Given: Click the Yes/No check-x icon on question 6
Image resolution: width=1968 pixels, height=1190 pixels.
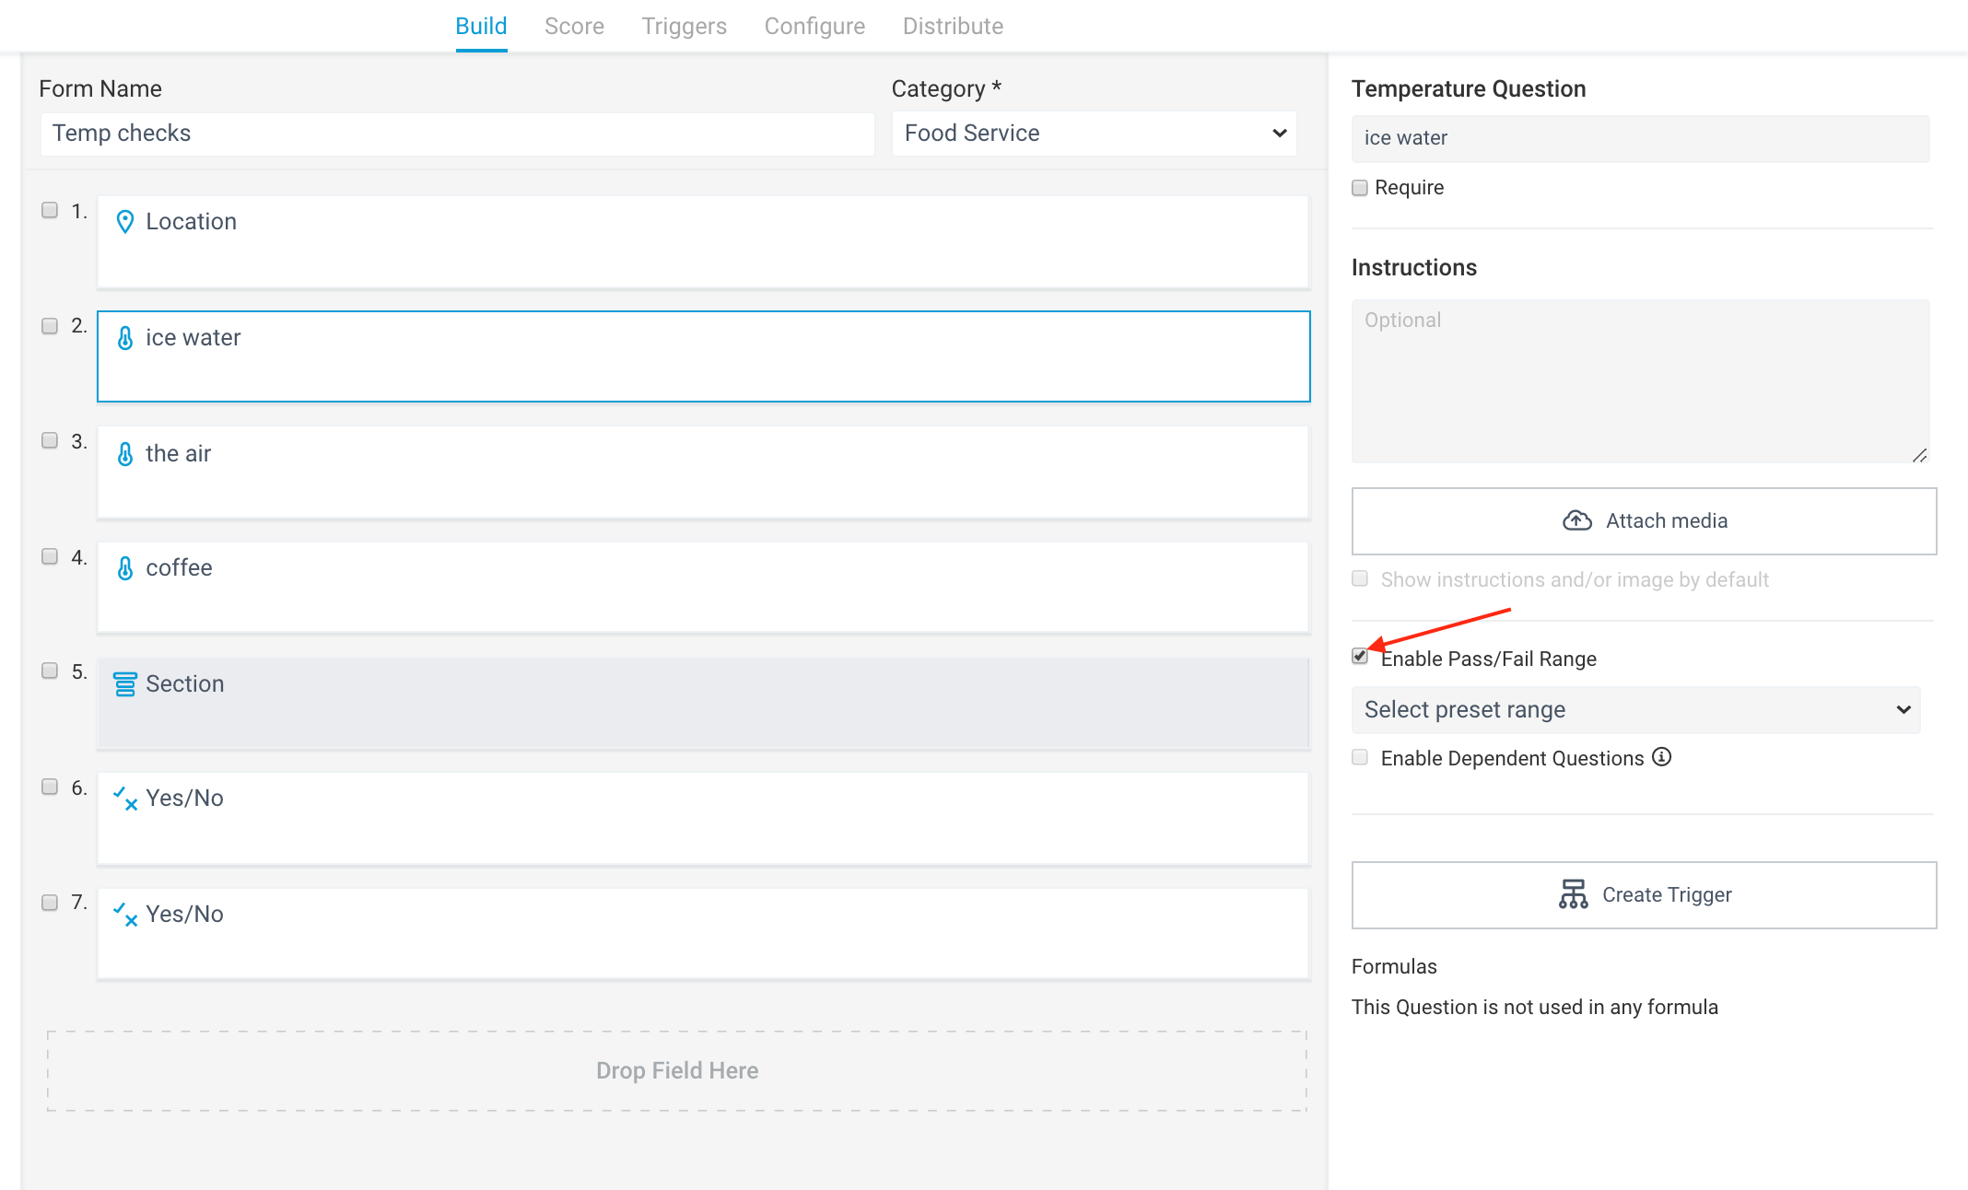Looking at the screenshot, I should (125, 799).
